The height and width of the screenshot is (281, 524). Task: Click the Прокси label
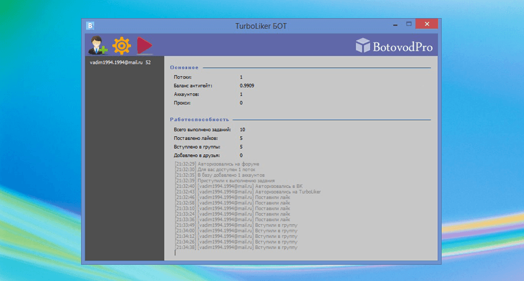(182, 103)
